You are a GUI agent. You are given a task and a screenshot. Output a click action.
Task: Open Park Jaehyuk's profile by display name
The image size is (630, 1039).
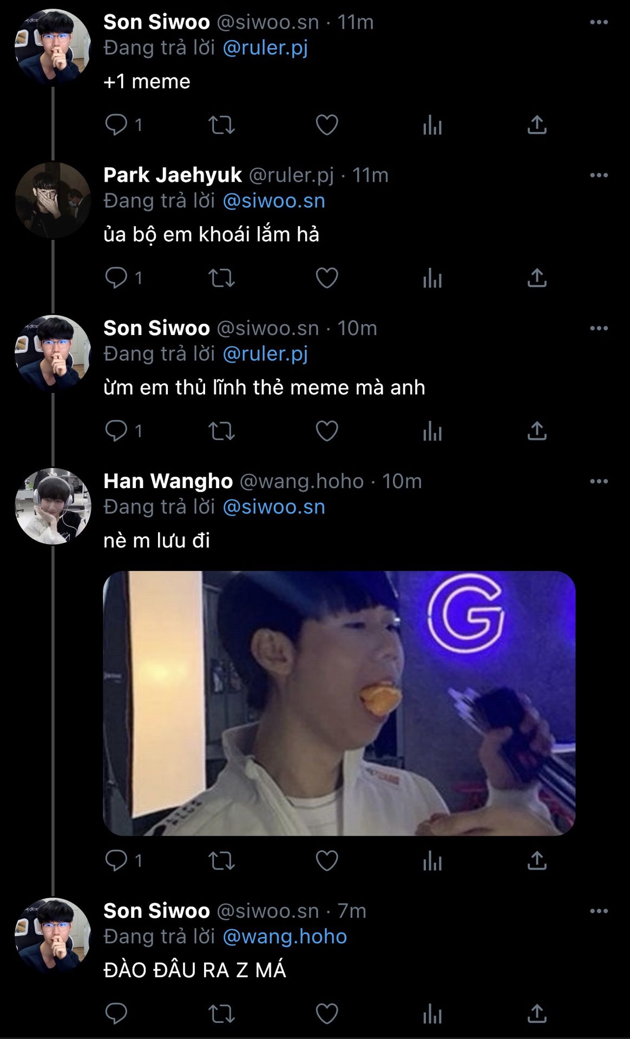click(x=173, y=175)
